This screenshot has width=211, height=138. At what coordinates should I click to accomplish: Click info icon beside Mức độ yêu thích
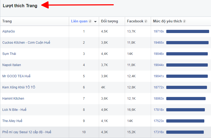pos(184,21)
